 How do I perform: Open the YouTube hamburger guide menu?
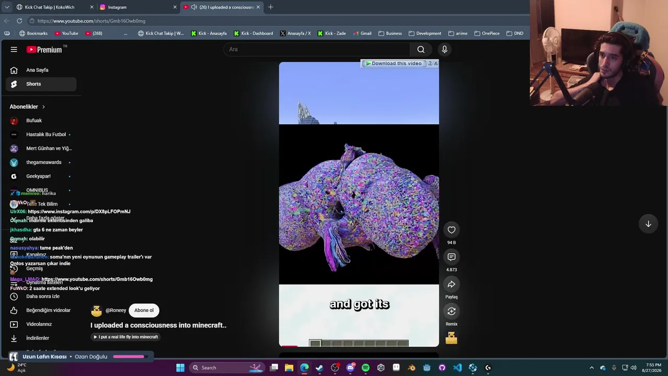tap(14, 49)
